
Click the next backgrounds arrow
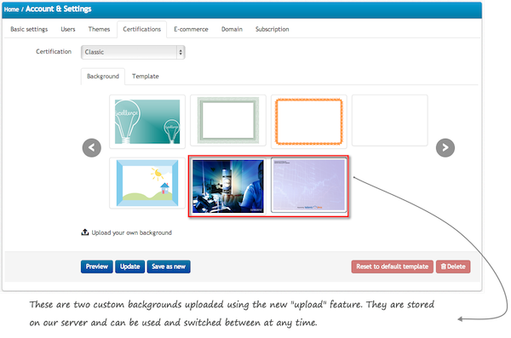tap(445, 147)
